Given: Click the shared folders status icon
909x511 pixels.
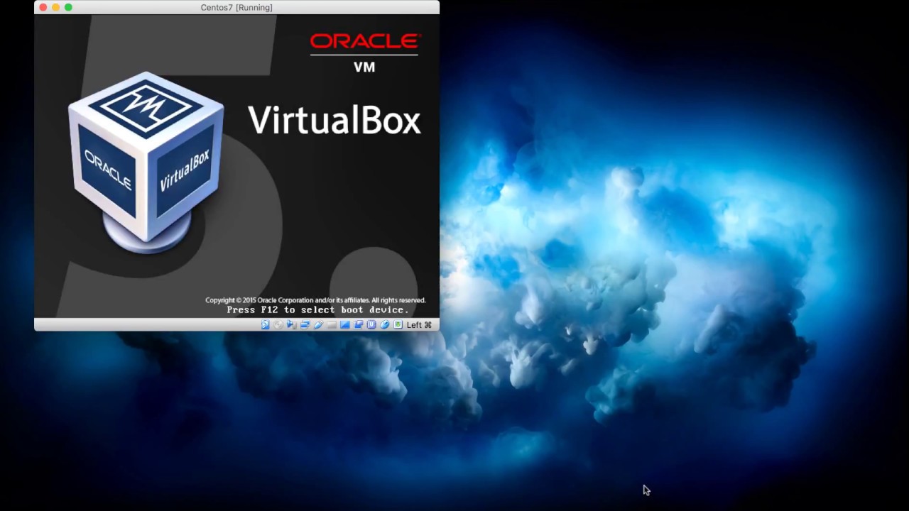Looking at the screenshot, I should pyautogui.click(x=332, y=324).
